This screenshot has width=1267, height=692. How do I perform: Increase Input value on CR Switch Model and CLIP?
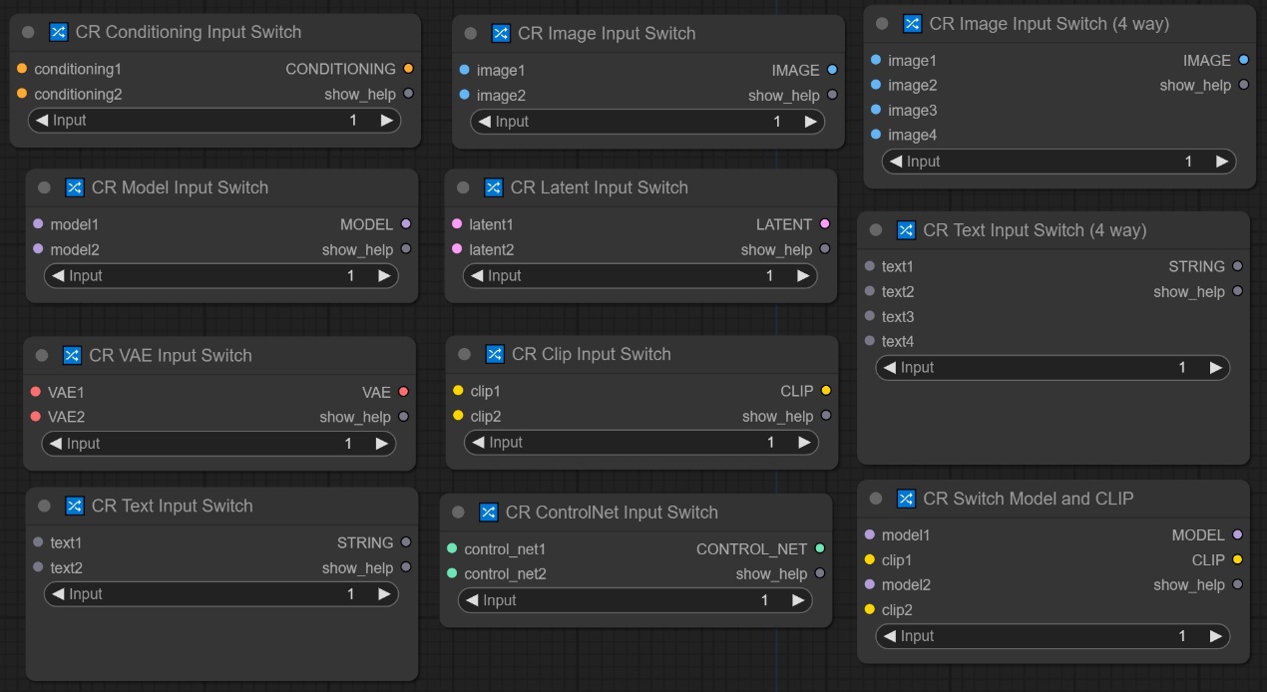[x=1215, y=636]
